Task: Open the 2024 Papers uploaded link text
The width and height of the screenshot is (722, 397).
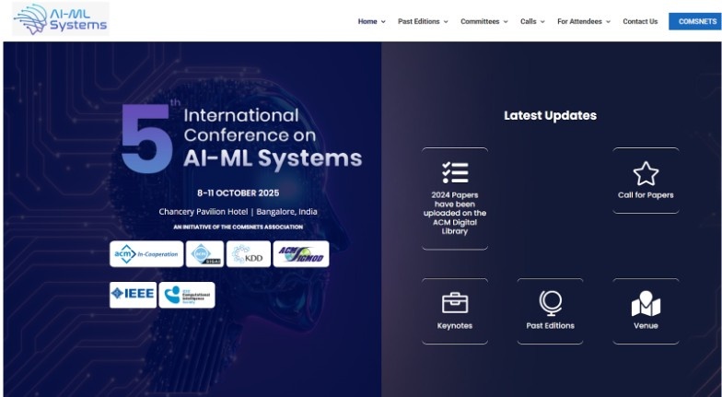Action: [455, 214]
